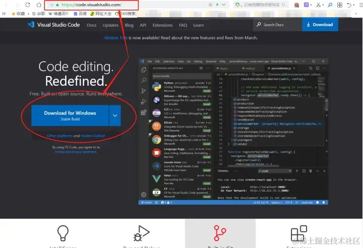
Task: Click the browser magnifier tool icon
Action: point(330,5)
